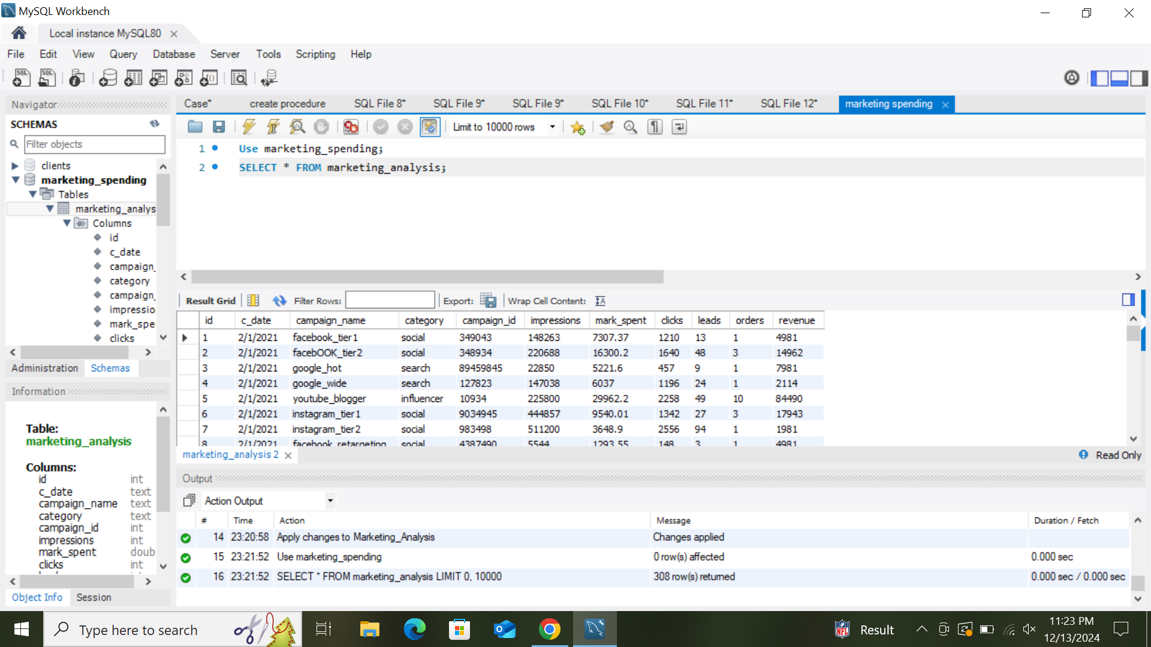This screenshot has width=1151, height=647.
Task: Create new table icon in main toolbar
Action: [x=133, y=78]
